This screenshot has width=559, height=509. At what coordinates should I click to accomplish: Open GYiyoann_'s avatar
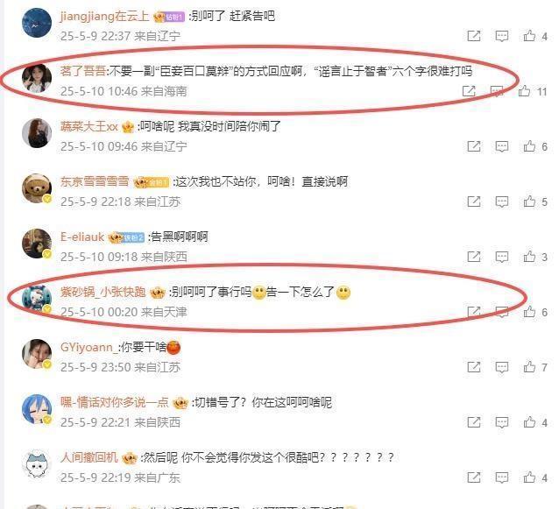click(x=37, y=354)
